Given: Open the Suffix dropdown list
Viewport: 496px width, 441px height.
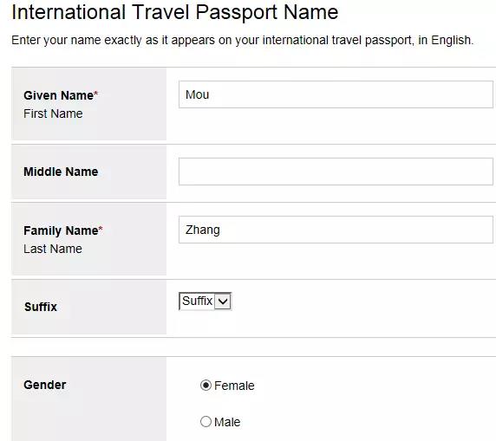Looking at the screenshot, I should click(205, 302).
